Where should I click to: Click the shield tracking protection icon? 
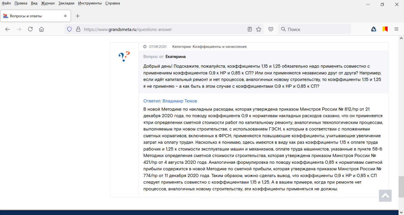[x=69, y=29]
